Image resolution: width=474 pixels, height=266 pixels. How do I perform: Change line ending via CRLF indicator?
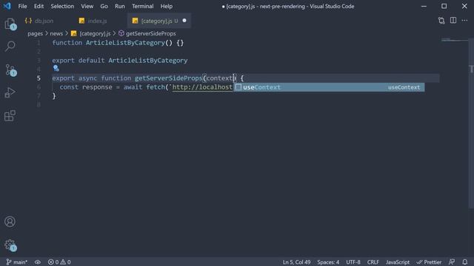373,262
